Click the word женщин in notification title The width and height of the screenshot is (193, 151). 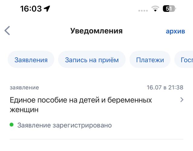[x=24, y=110]
